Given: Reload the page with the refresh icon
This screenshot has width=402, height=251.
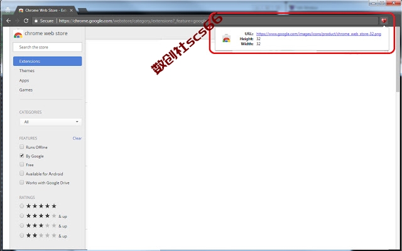Looking at the screenshot, I should tap(26, 21).
